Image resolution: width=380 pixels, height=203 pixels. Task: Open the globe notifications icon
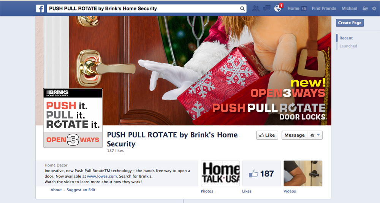pos(278,8)
